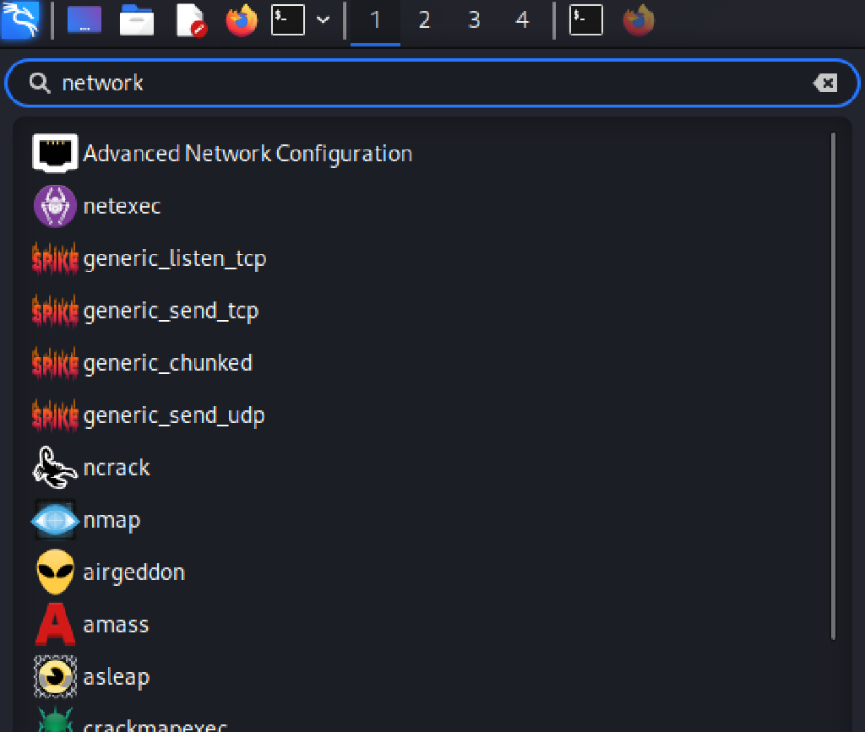The height and width of the screenshot is (732, 865).
Task: Click the SPIKE flame icon beside generic_listen_tcp
Action: tap(54, 258)
